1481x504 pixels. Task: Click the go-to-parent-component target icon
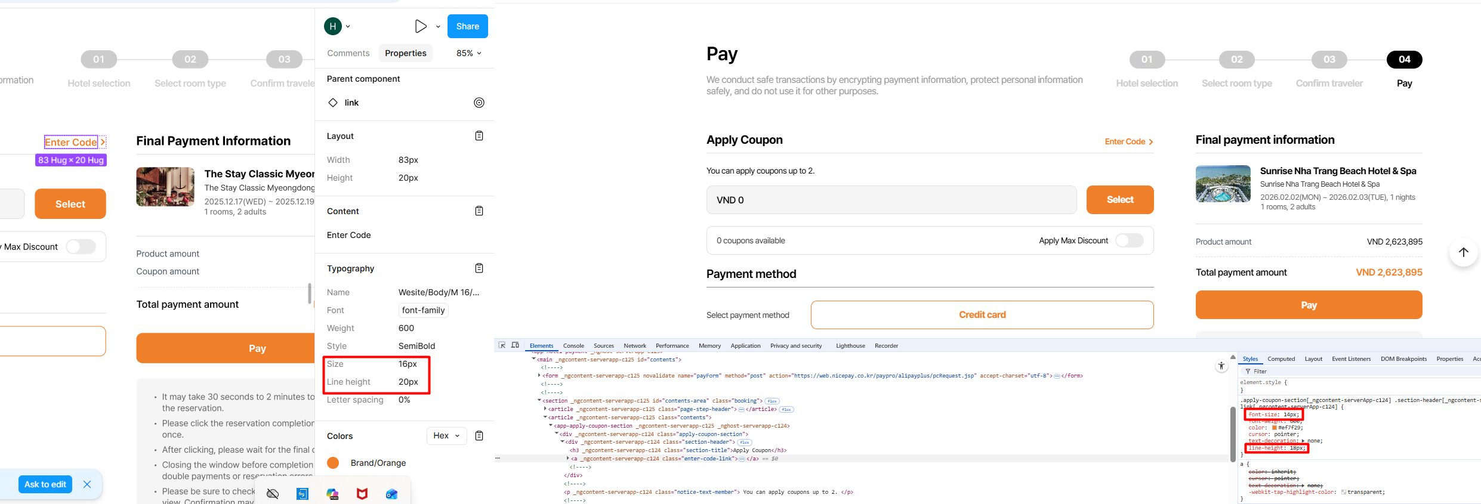(479, 103)
